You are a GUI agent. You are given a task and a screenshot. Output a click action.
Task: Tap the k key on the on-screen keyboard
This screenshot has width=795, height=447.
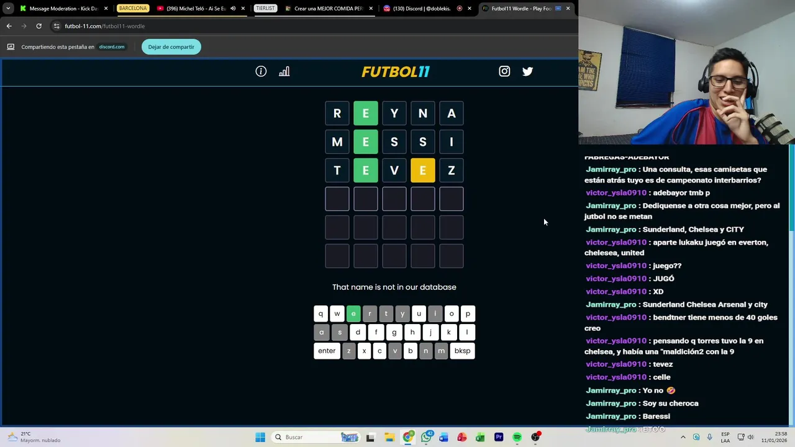coord(448,332)
